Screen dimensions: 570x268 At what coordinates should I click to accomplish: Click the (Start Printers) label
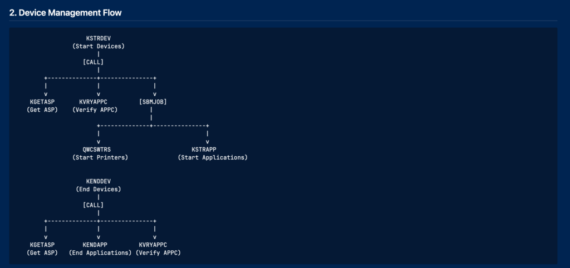[100, 157]
